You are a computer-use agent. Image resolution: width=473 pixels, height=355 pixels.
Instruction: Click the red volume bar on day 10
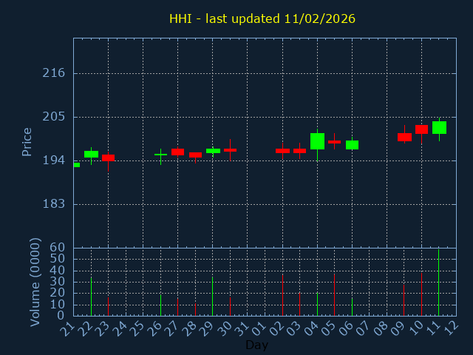[421, 296]
